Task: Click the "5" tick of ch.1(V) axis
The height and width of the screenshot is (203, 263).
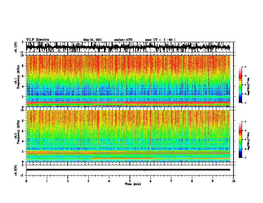Action: (x=23, y=42)
